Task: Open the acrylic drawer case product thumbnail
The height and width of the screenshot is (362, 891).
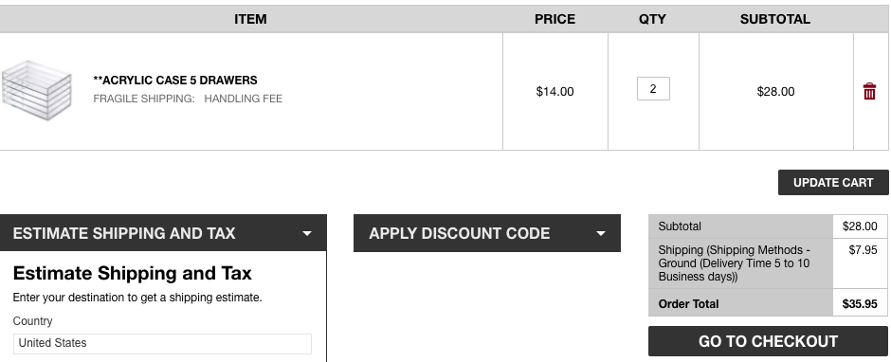Action: (x=37, y=90)
